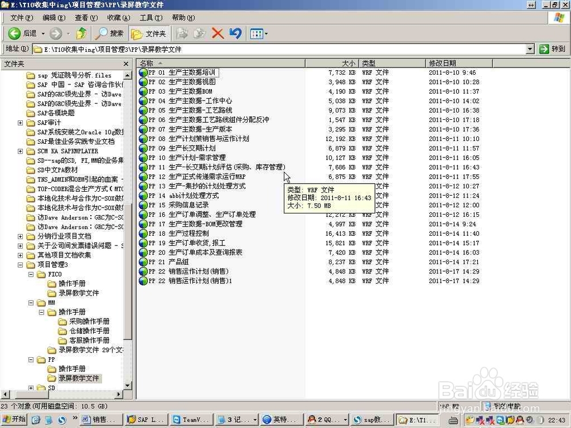Expand the SCM KA SAPKMPLAYER node
The height and width of the screenshot is (428, 571).
tap(21, 151)
